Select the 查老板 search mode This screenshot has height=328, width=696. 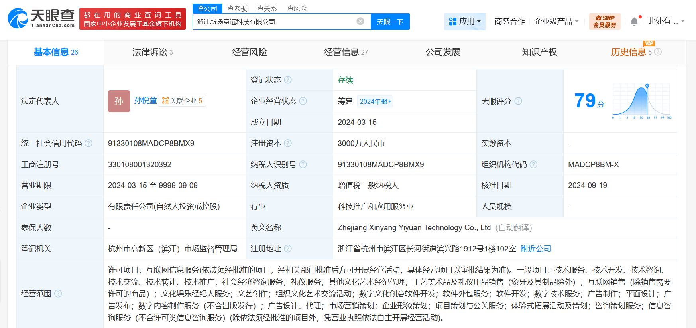[237, 8]
